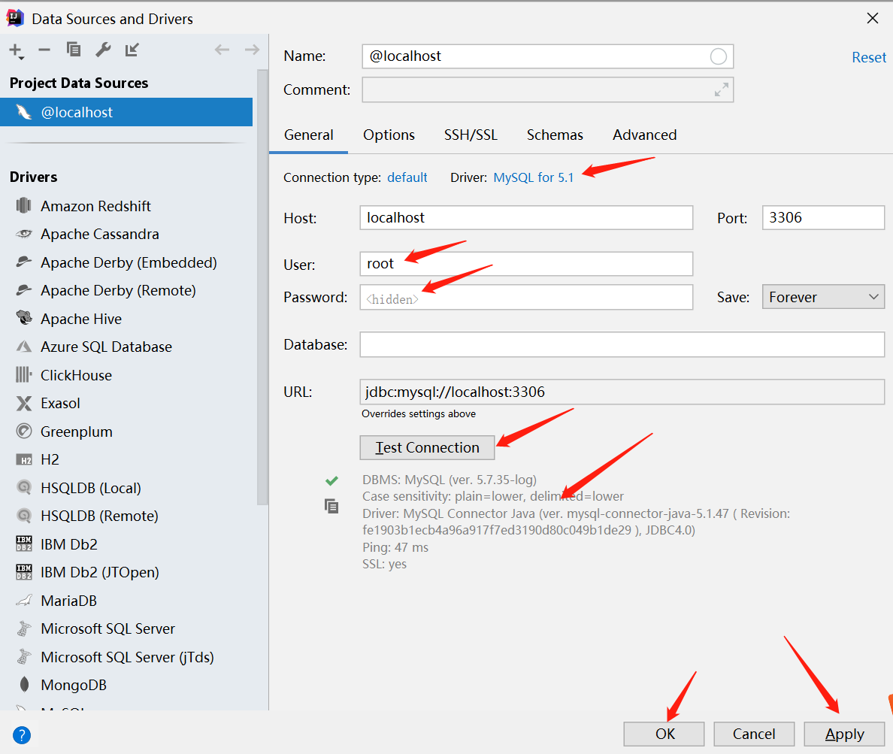Click the color circle in Name field
The image size is (893, 754).
pos(718,56)
